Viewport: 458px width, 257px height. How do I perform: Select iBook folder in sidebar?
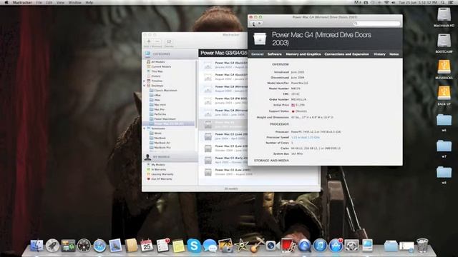(157, 133)
